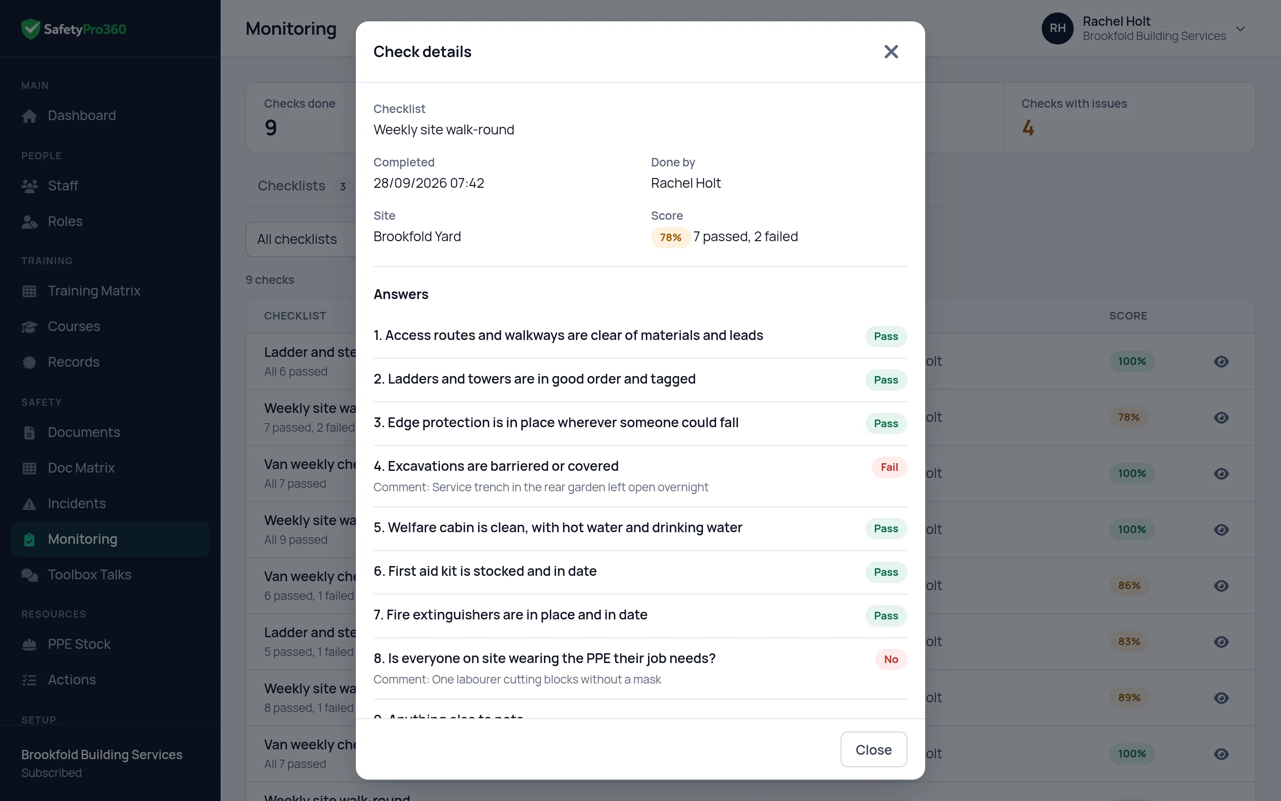This screenshot has height=801, width=1281.
Task: Click the 78% score badge in the dialog
Action: pos(670,237)
